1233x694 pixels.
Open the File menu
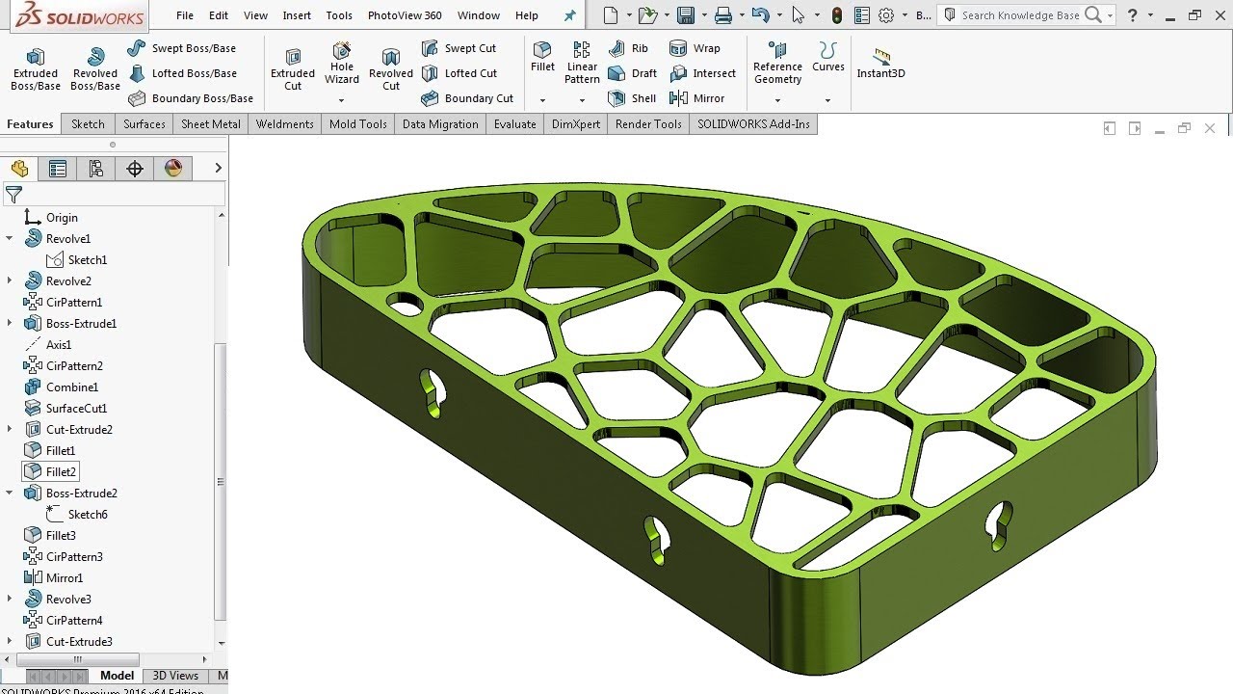tap(185, 15)
